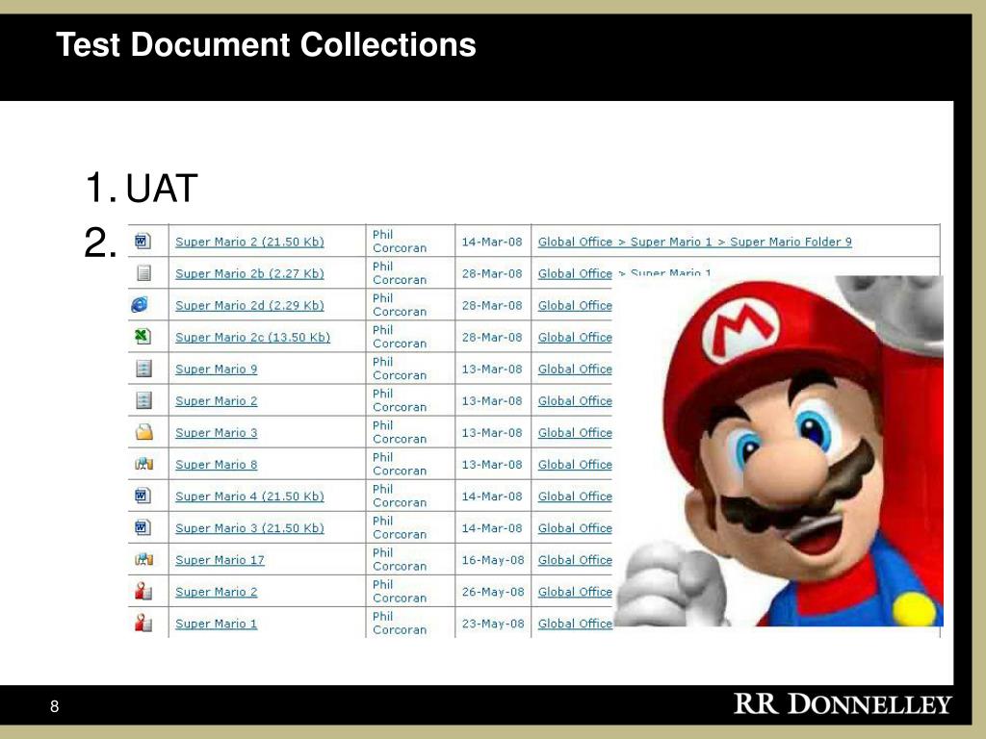Select the 16-May-08 date cell
The image size is (986, 739).
click(493, 560)
